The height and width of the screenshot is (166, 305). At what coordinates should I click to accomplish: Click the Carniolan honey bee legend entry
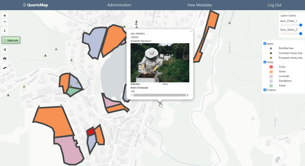click(x=291, y=53)
